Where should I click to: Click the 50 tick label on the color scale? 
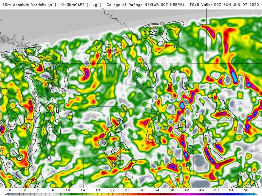coord(216,190)
